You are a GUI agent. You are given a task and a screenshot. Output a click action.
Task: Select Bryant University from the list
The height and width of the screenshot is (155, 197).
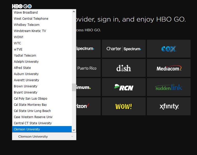coord(42,92)
